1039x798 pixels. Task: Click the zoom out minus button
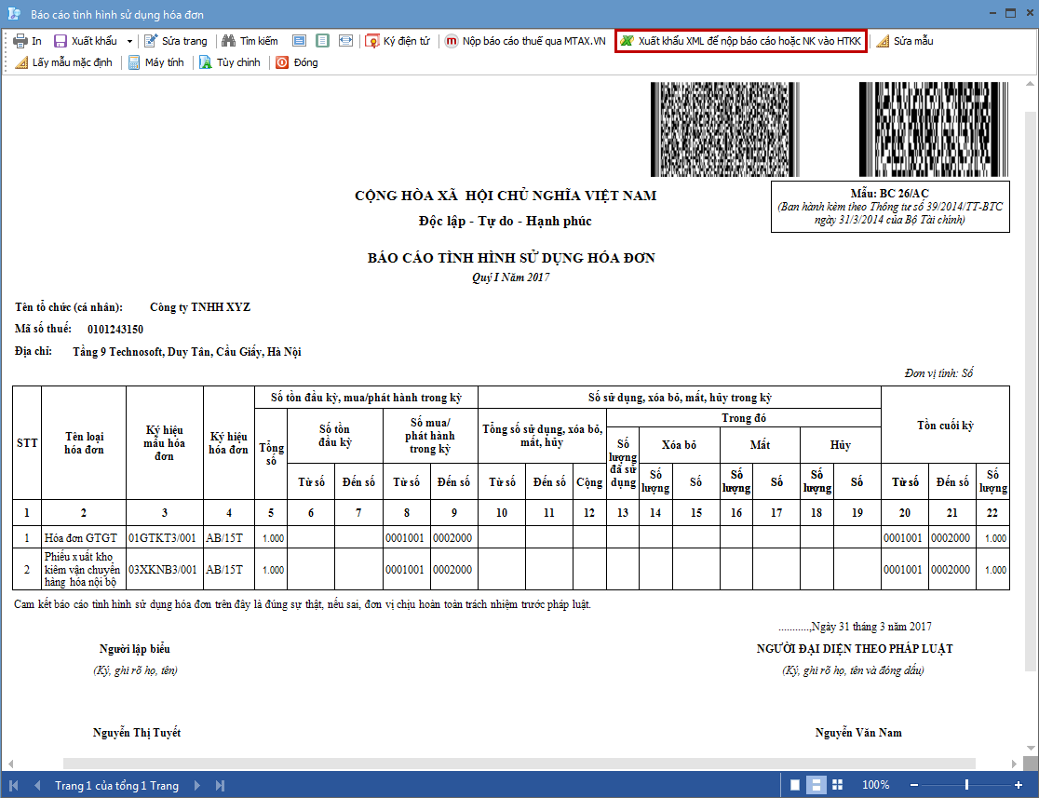pos(914,785)
